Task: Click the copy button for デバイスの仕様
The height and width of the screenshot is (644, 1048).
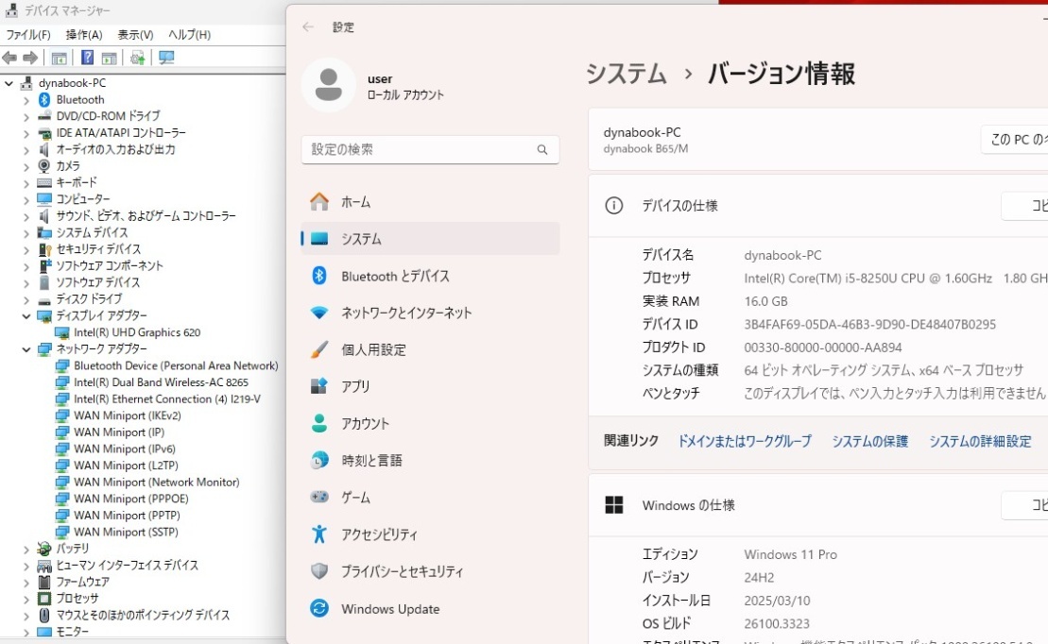Action: pos(1024,206)
